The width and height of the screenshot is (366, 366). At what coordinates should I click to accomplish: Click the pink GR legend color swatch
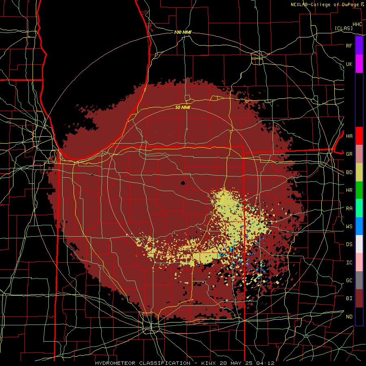pos(359,154)
